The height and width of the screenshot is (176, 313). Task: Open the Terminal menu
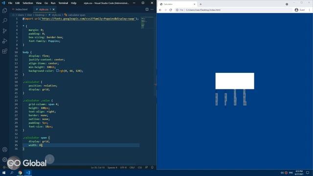[63, 3]
